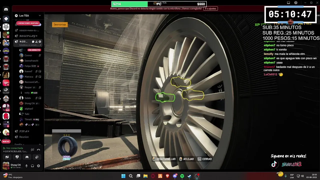The image size is (320, 180).
Task: Toggle noise suppression icon beside Voz conectada
Action: point(32,150)
